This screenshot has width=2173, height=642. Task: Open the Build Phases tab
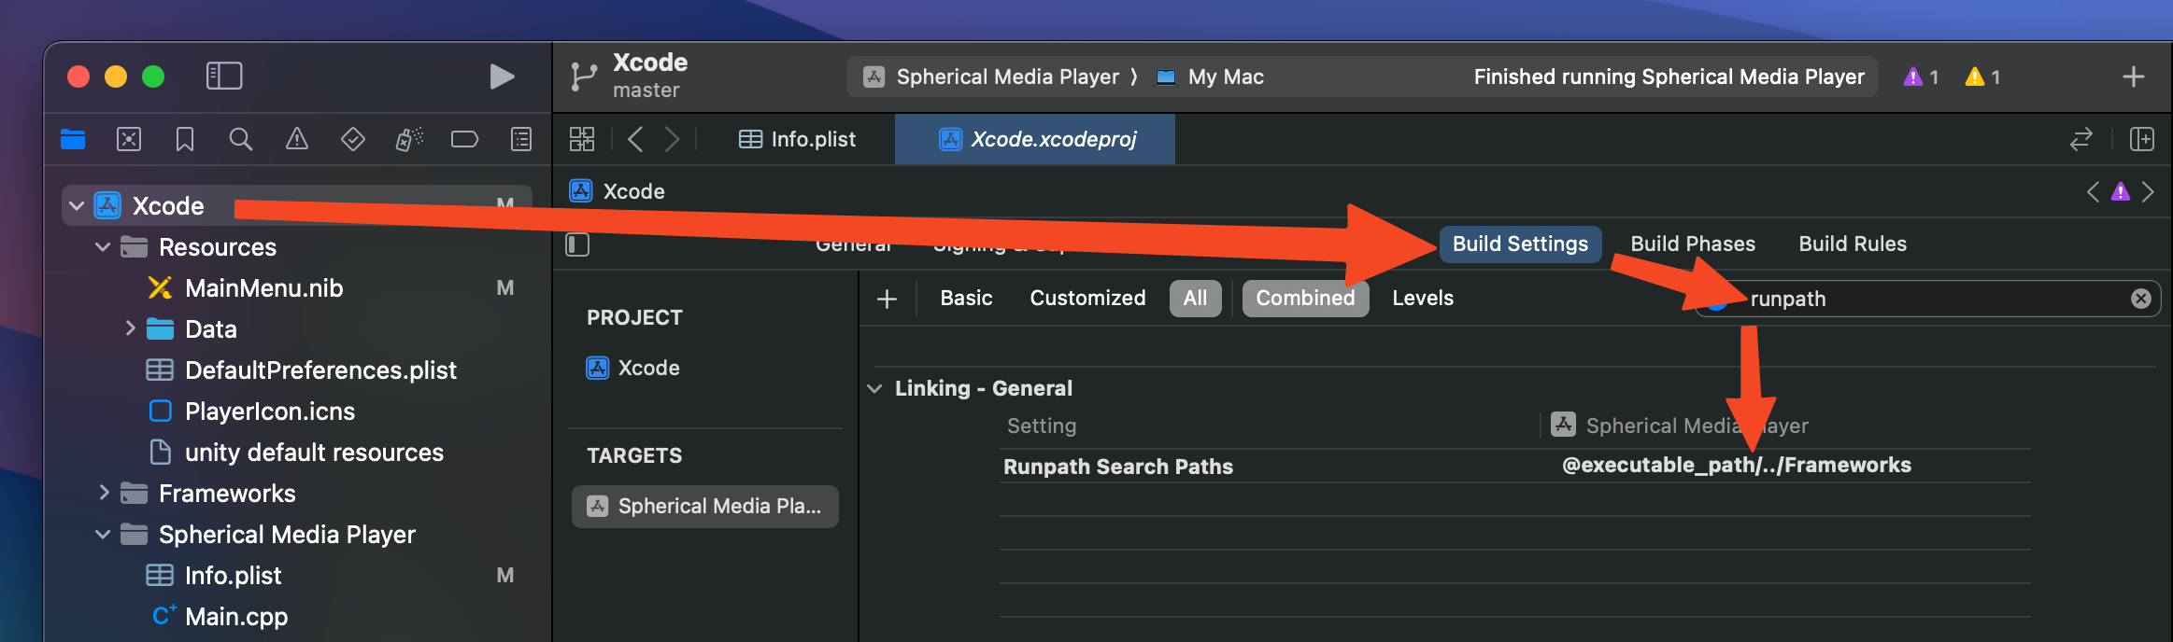coord(1692,244)
